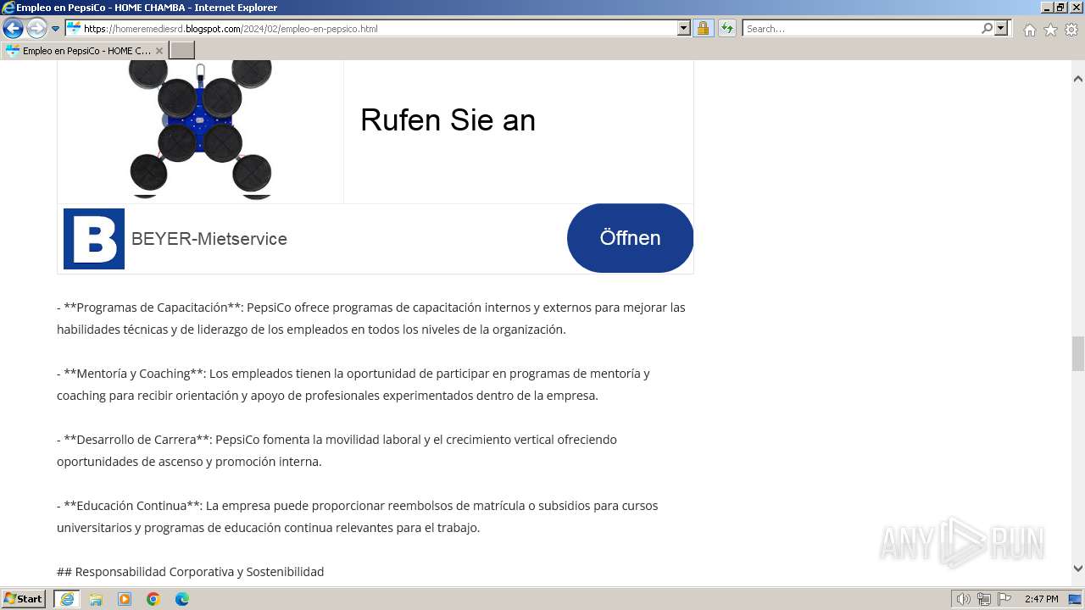Click the suction cup lifter ad image
Image resolution: width=1085 pixels, height=610 pixels.
click(200, 130)
